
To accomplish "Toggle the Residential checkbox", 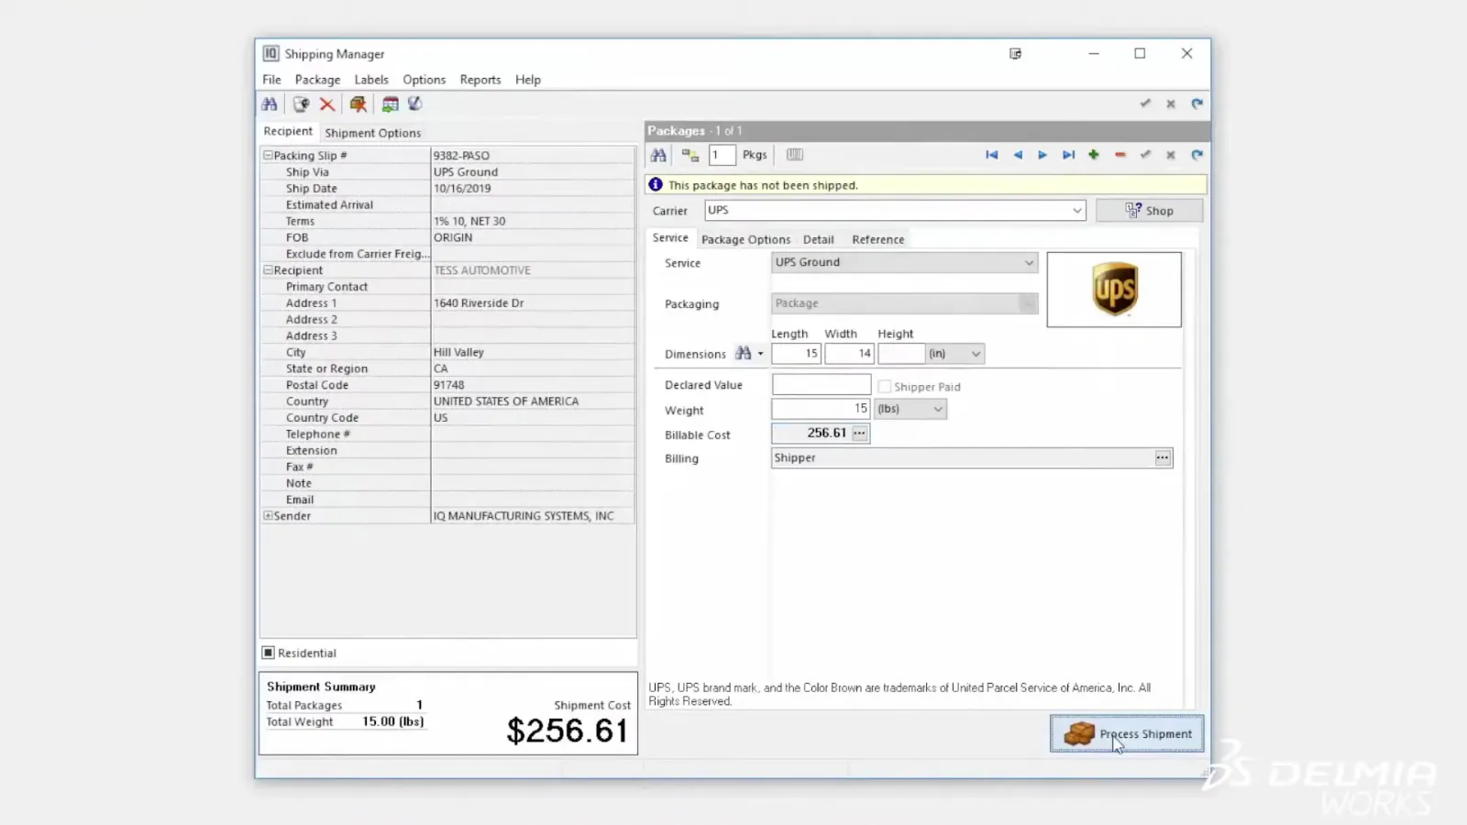I will [269, 653].
